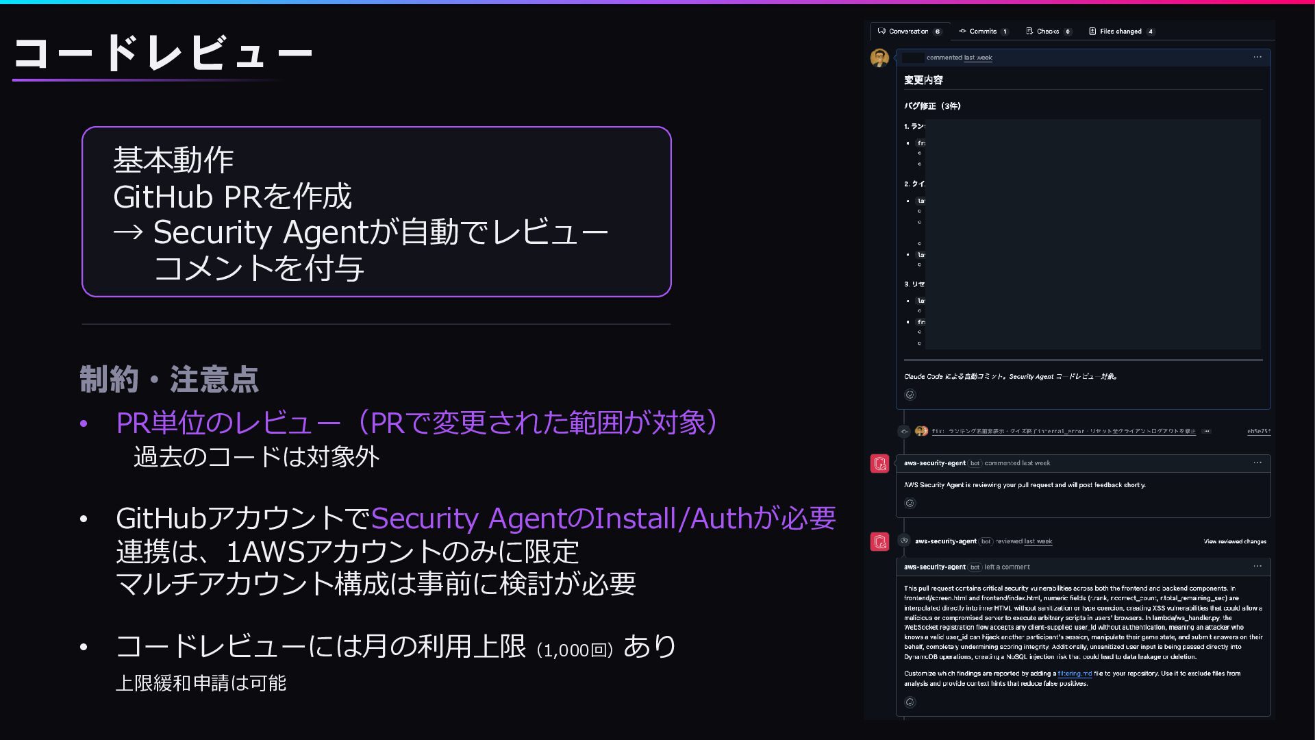Open the Conversation tab
This screenshot has height=740, width=1315.
[x=908, y=32]
